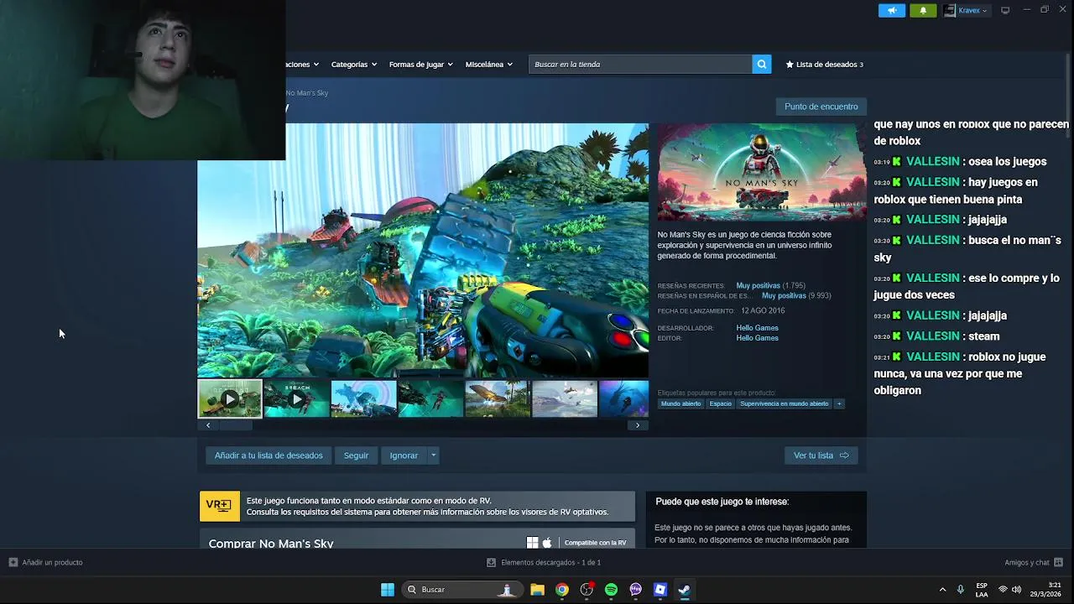Open the Kravex account dropdown

point(966,10)
